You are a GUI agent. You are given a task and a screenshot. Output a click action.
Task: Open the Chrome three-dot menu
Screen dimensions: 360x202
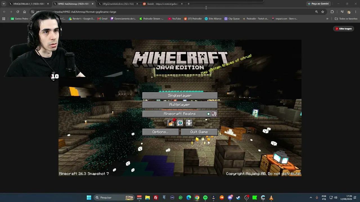click(x=356, y=12)
